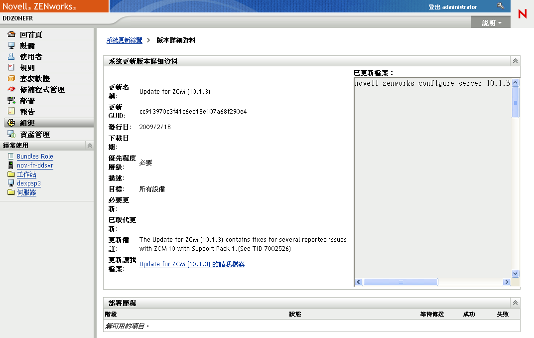Click the Bundles Role list icon

click(11, 156)
